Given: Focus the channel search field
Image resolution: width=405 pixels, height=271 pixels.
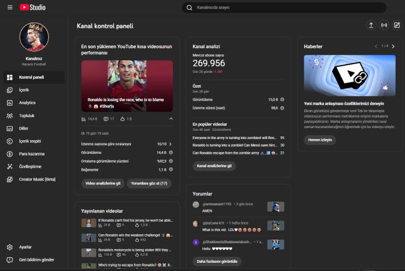Looking at the screenshot, I should [284, 8].
